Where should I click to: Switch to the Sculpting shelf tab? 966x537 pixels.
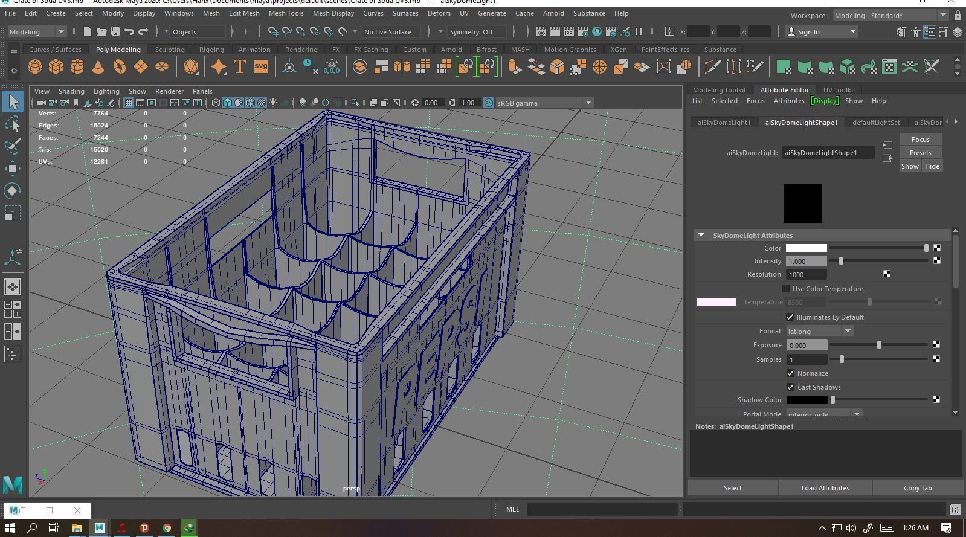170,50
